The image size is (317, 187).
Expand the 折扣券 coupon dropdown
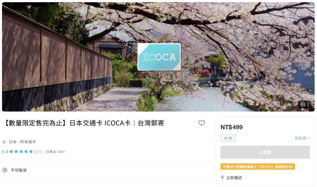coord(302,138)
